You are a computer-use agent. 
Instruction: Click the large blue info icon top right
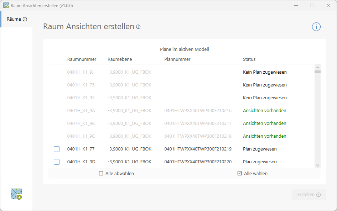click(x=316, y=27)
